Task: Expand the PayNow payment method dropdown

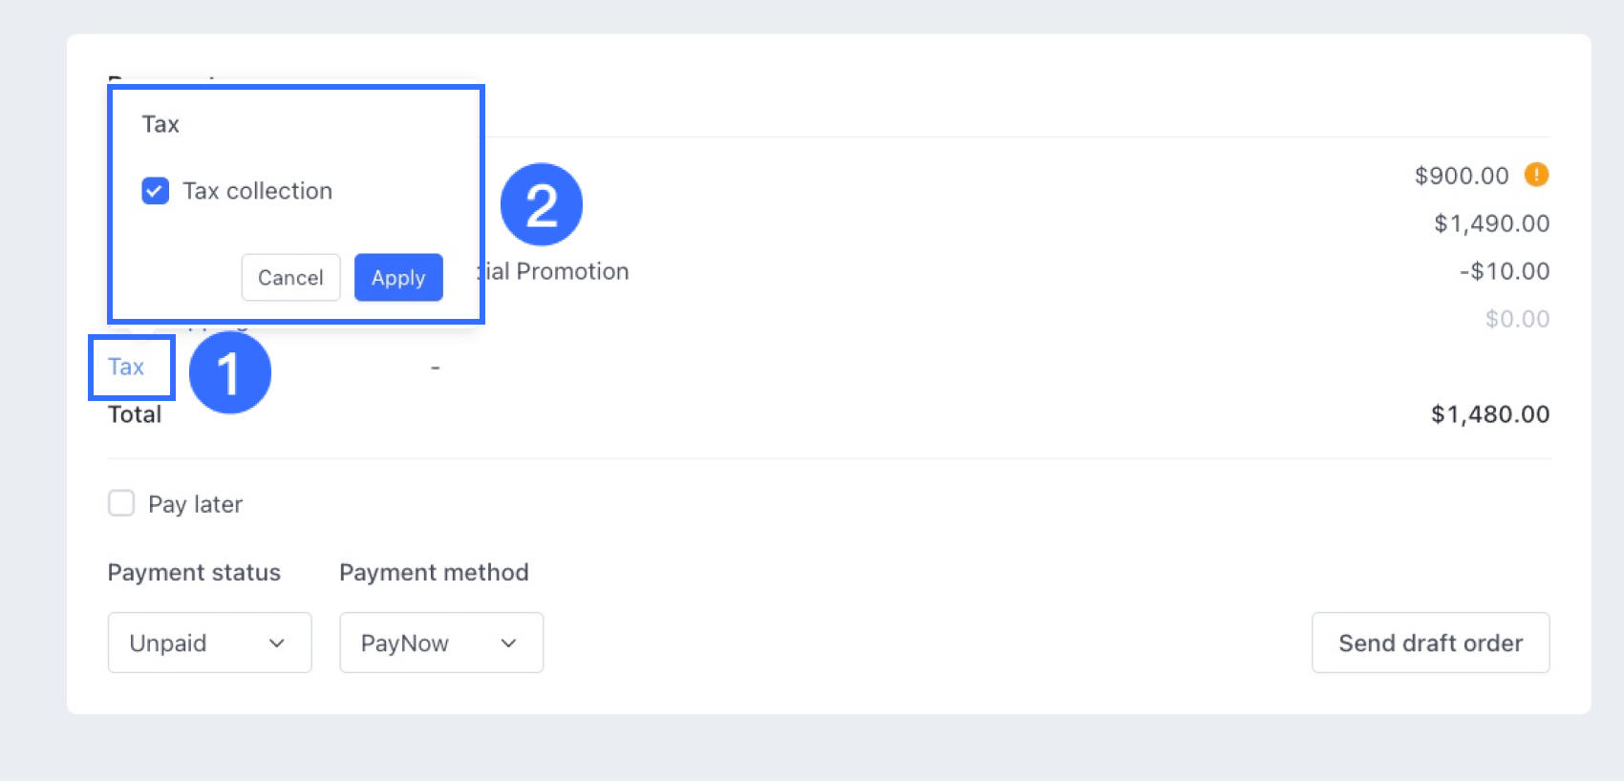Action: (x=441, y=643)
